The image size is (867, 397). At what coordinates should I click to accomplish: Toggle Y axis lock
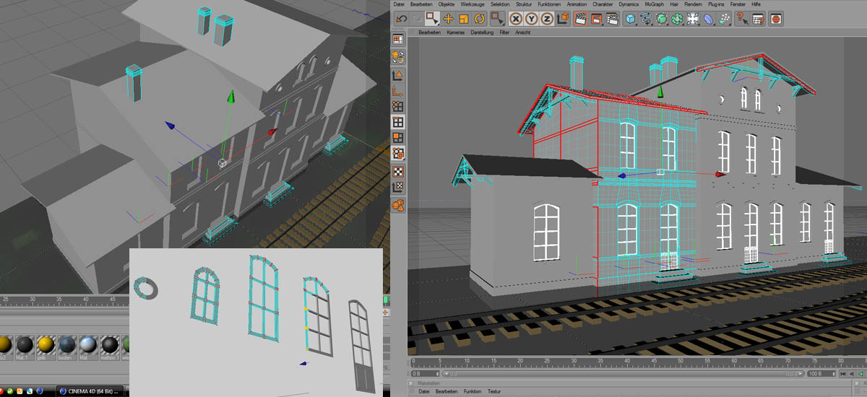point(532,19)
